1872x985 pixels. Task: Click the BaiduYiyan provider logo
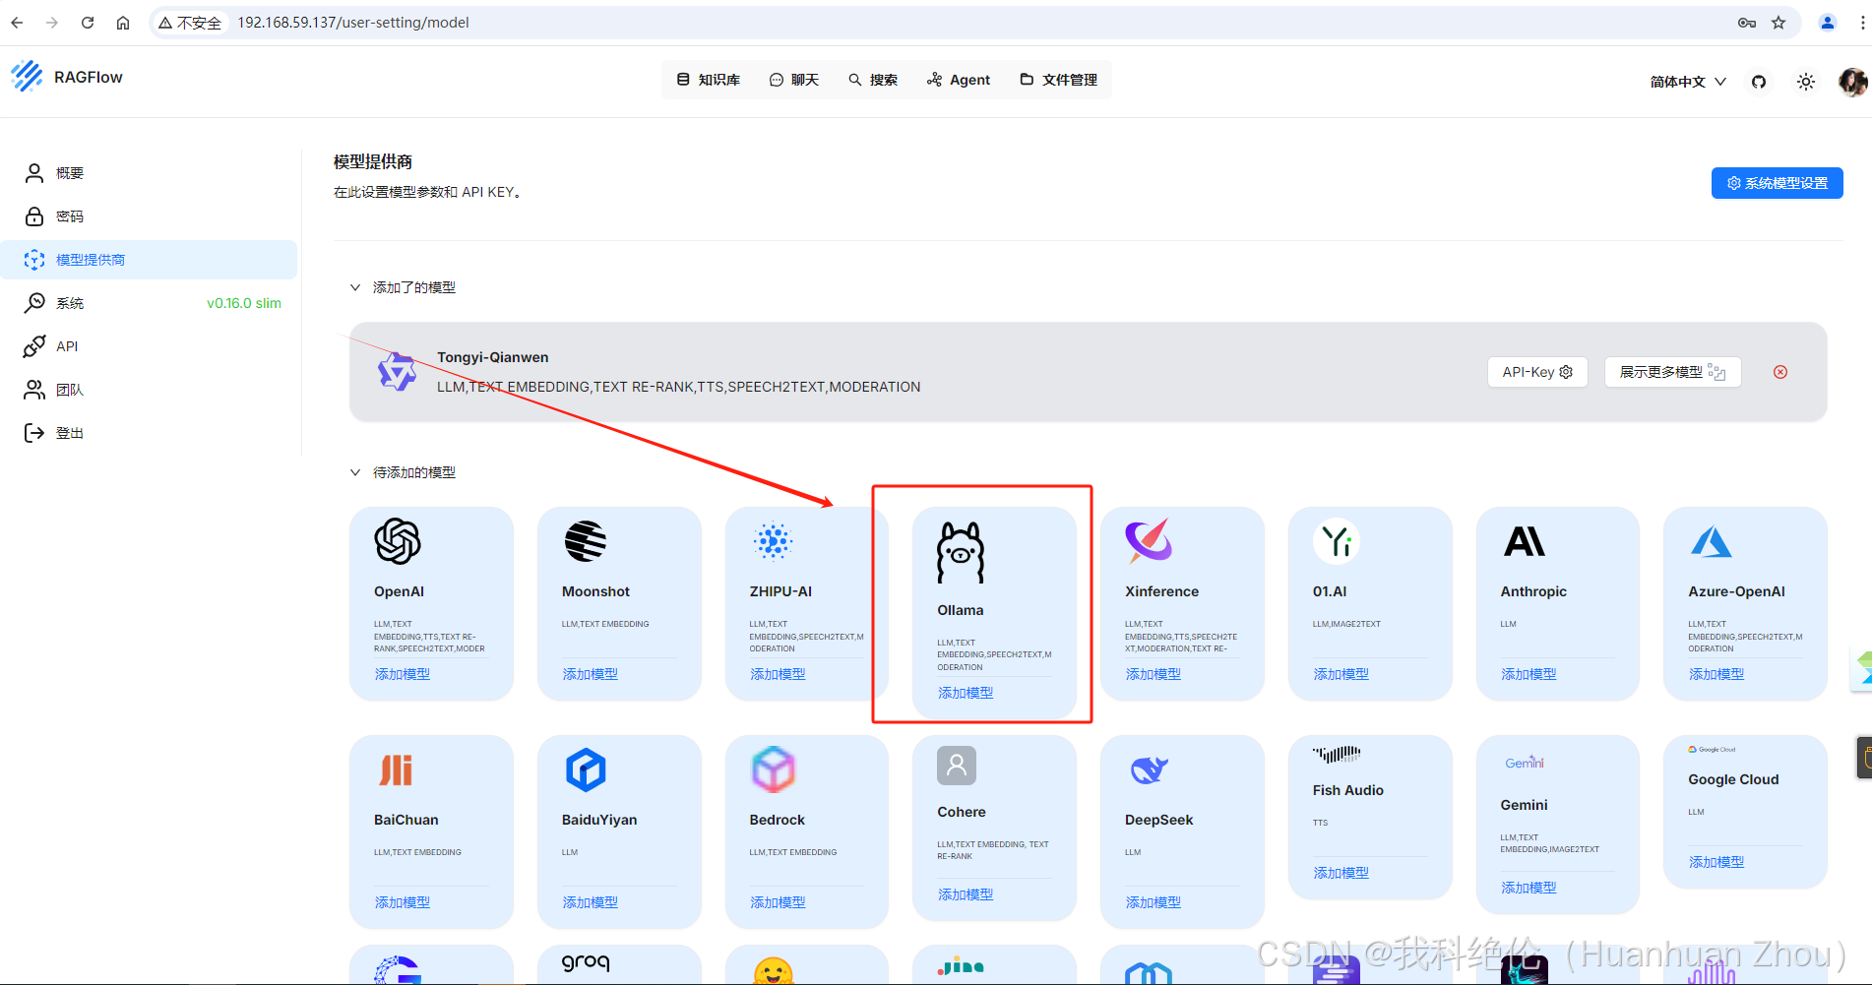pos(586,770)
